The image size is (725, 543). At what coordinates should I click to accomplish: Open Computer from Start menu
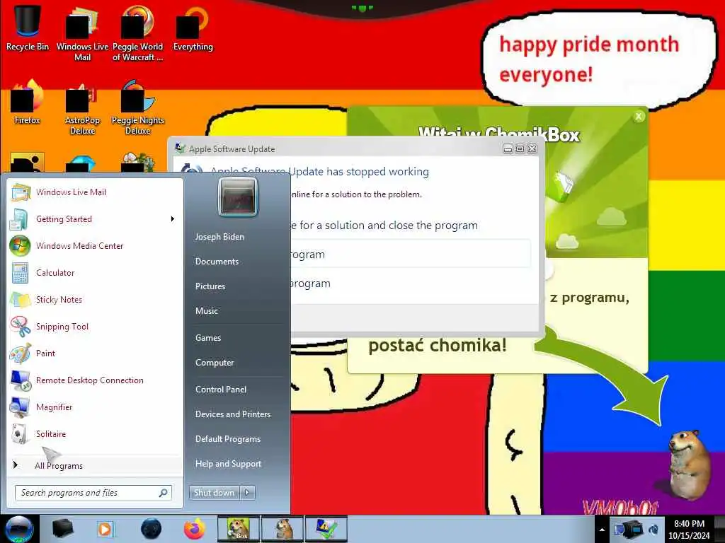pyautogui.click(x=215, y=363)
